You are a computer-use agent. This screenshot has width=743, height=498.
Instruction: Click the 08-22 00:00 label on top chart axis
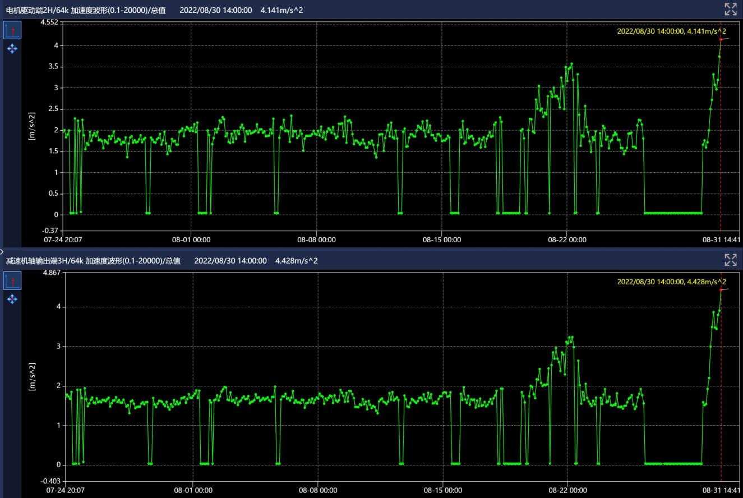pyautogui.click(x=567, y=239)
